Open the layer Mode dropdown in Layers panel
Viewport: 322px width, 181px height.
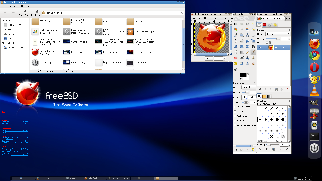(278, 34)
